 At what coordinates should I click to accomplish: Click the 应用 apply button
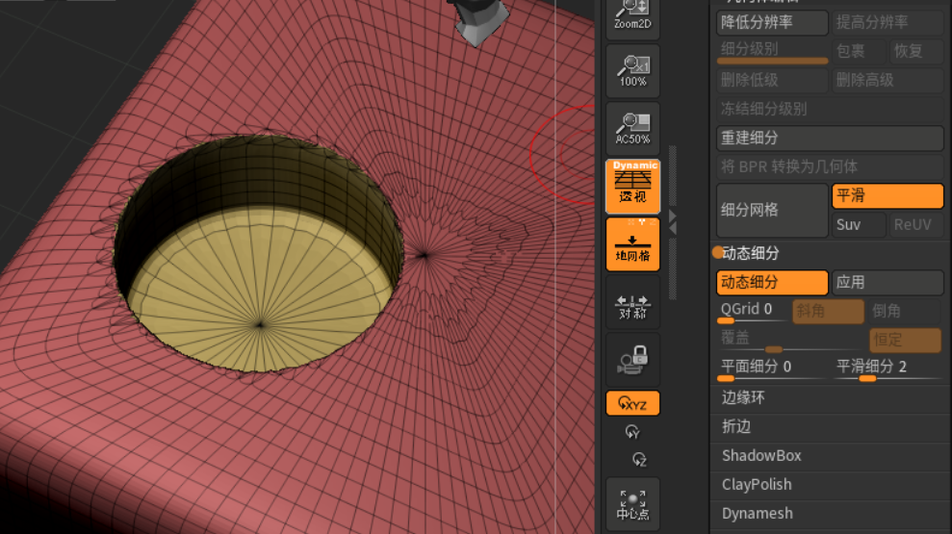coord(887,283)
